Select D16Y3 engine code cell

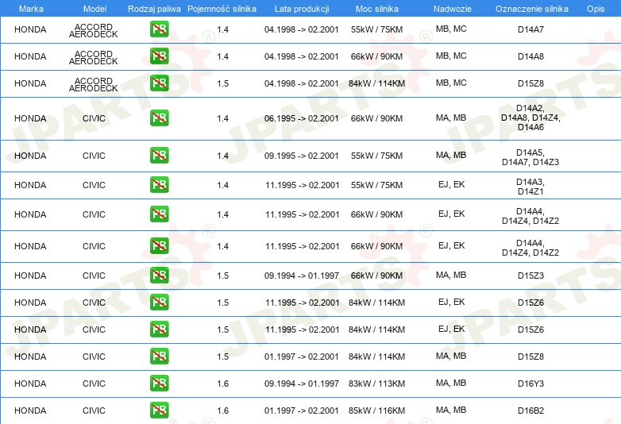point(530,384)
